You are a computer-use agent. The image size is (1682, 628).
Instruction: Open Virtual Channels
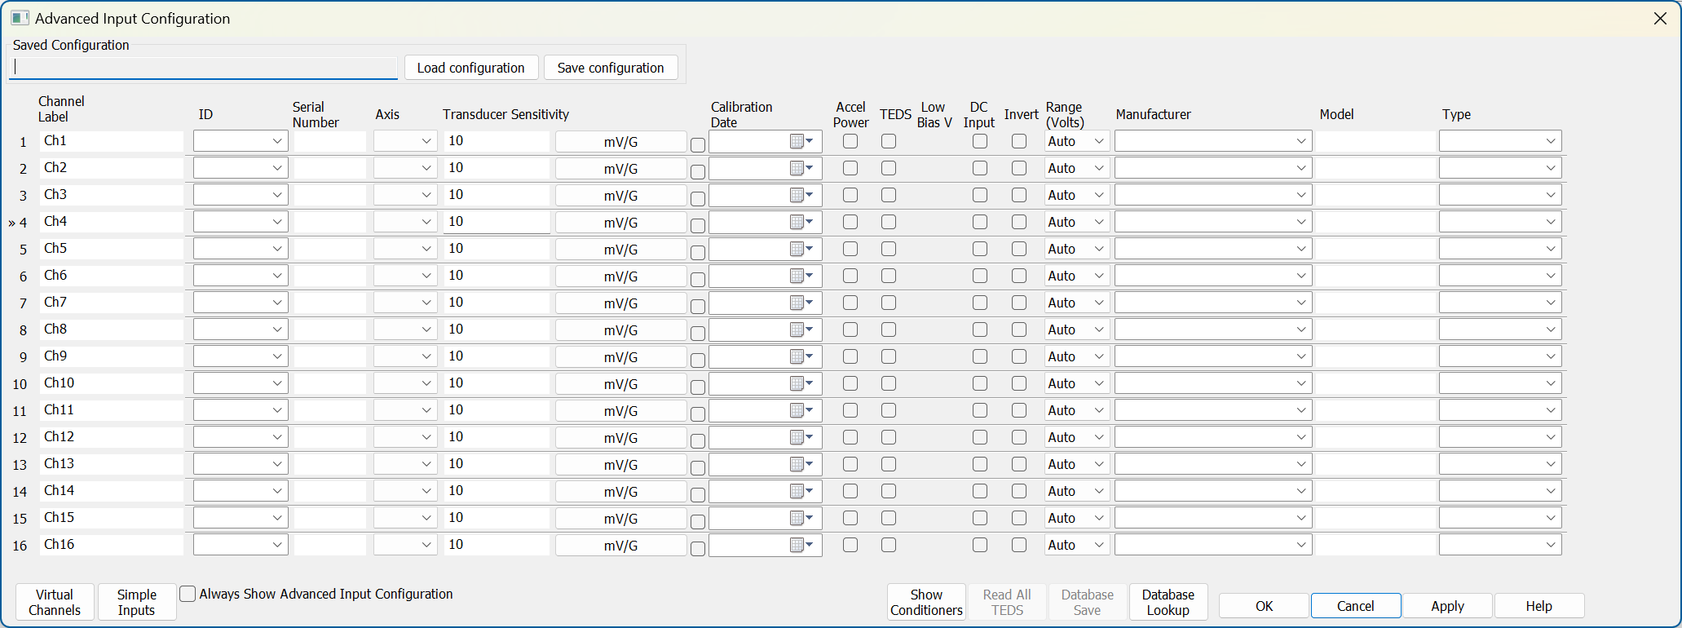(x=55, y=602)
